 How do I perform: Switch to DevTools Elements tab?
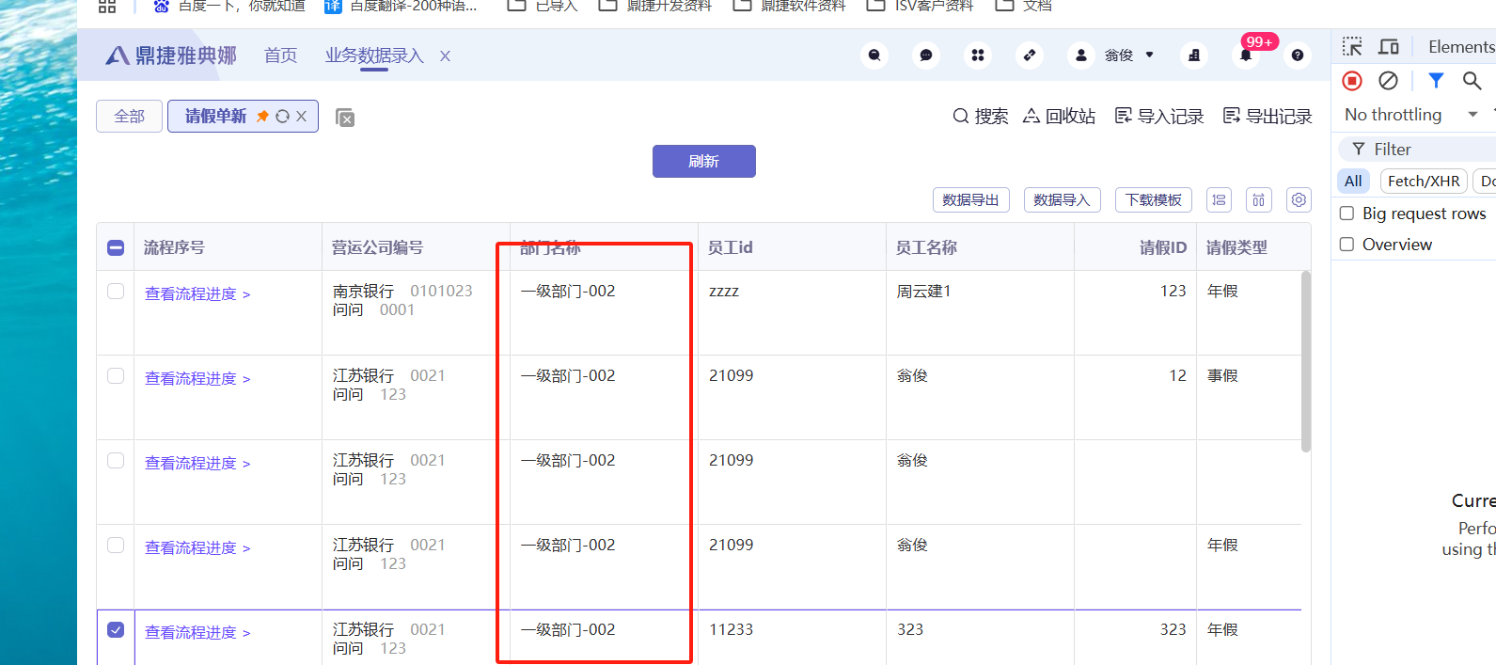(x=1461, y=47)
